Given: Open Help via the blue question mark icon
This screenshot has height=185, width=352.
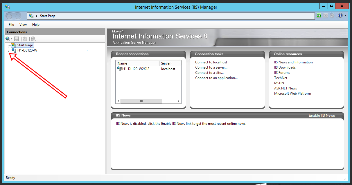Looking at the screenshot, I should [340, 16].
